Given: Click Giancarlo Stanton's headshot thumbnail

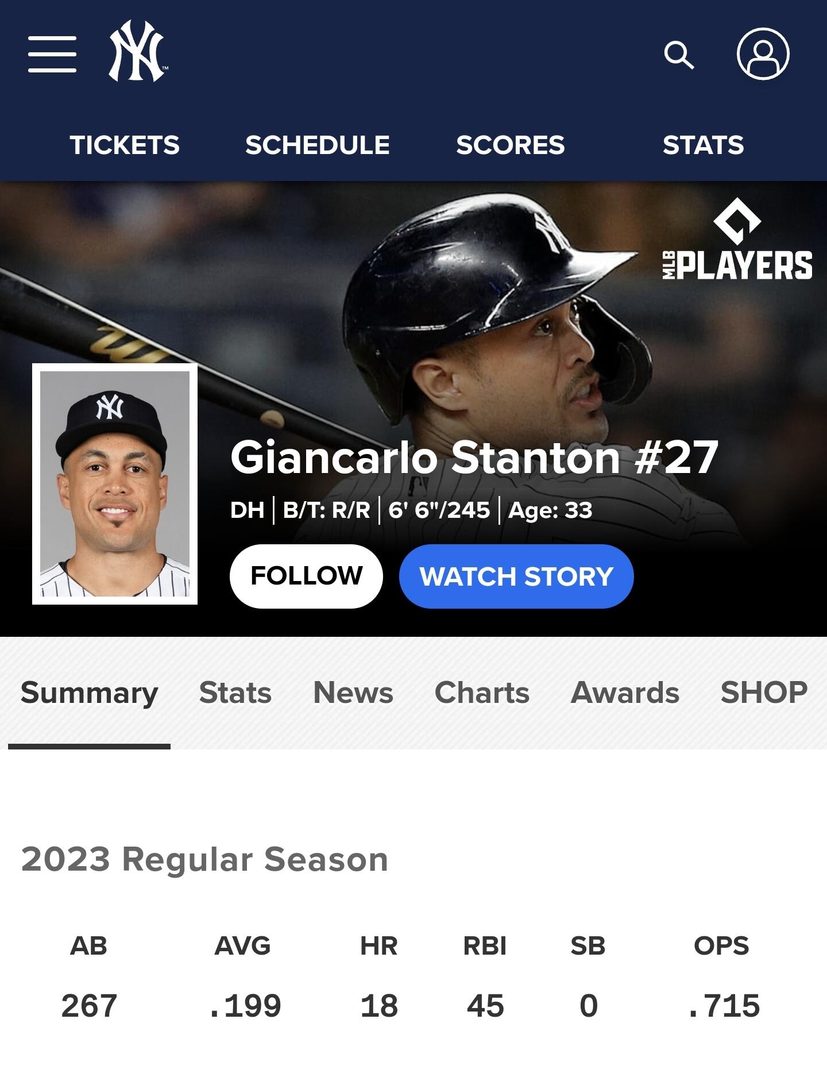Looking at the screenshot, I should [115, 484].
